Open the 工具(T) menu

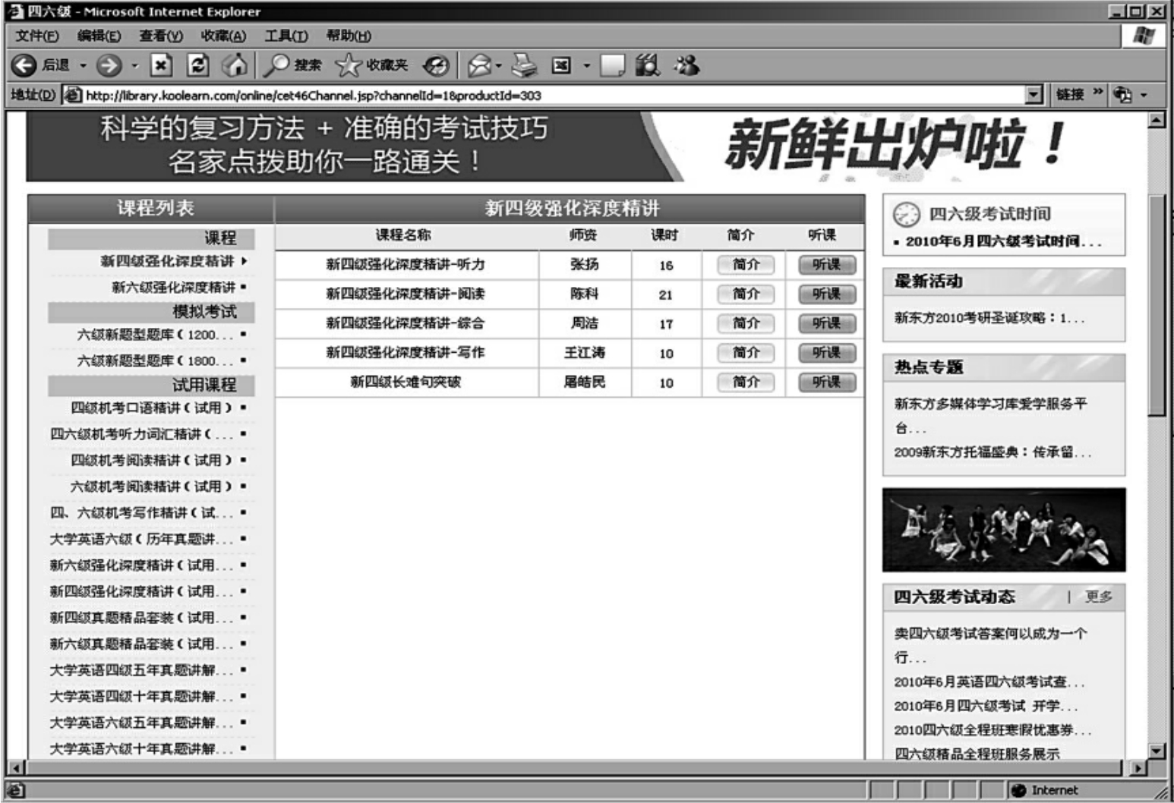tap(286, 36)
